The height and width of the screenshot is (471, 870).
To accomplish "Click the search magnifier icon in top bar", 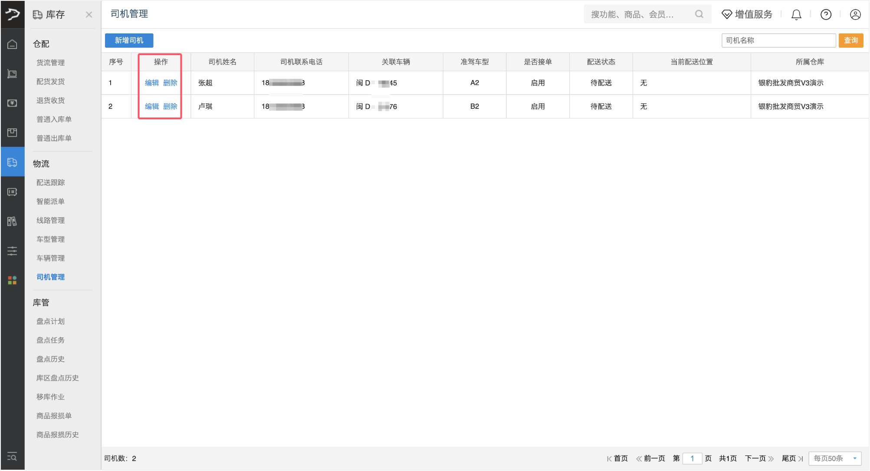I will [x=699, y=14].
